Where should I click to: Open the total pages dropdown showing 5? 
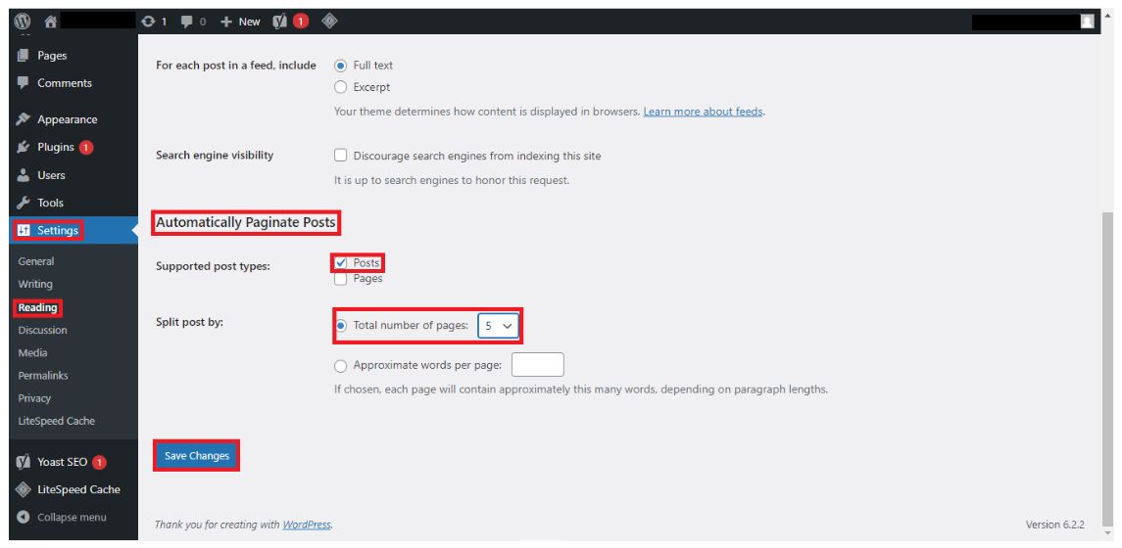[x=498, y=326]
